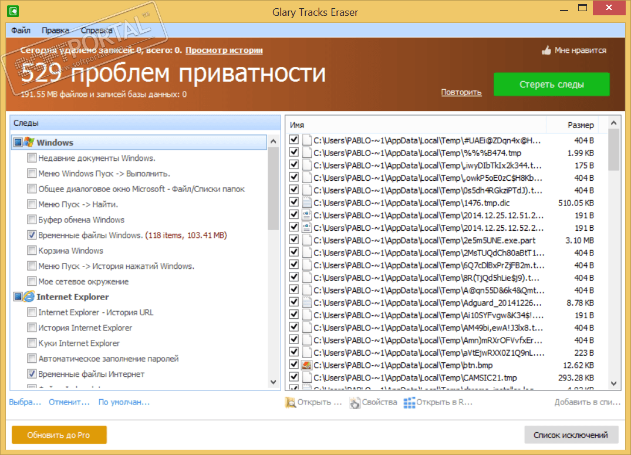The width and height of the screenshot is (631, 455).
Task: Open the Файл menu
Action: pyautogui.click(x=21, y=30)
